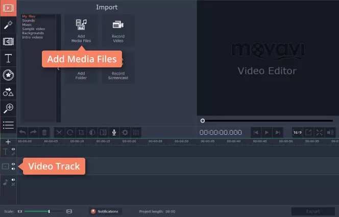Open the Notifications button

point(105,211)
